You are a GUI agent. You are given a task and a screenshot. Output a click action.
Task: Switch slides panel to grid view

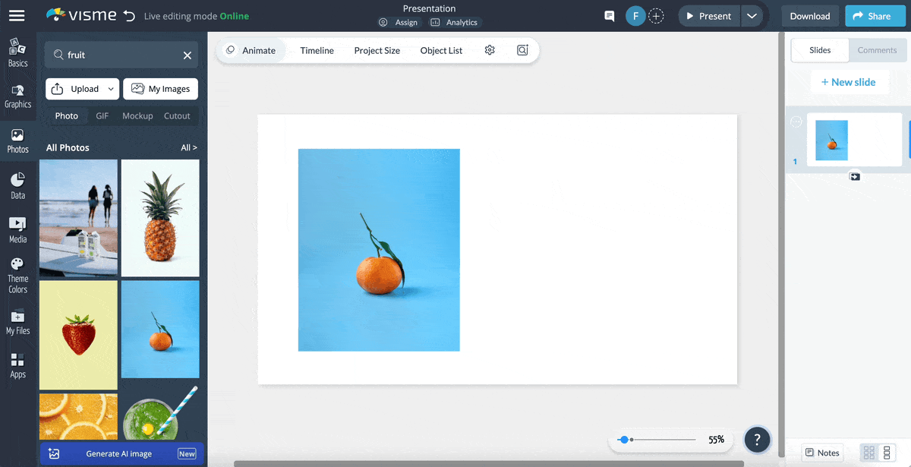(x=870, y=452)
